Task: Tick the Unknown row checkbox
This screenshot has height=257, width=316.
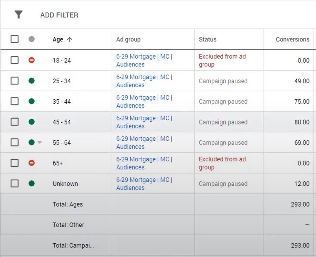Action: pos(14,183)
